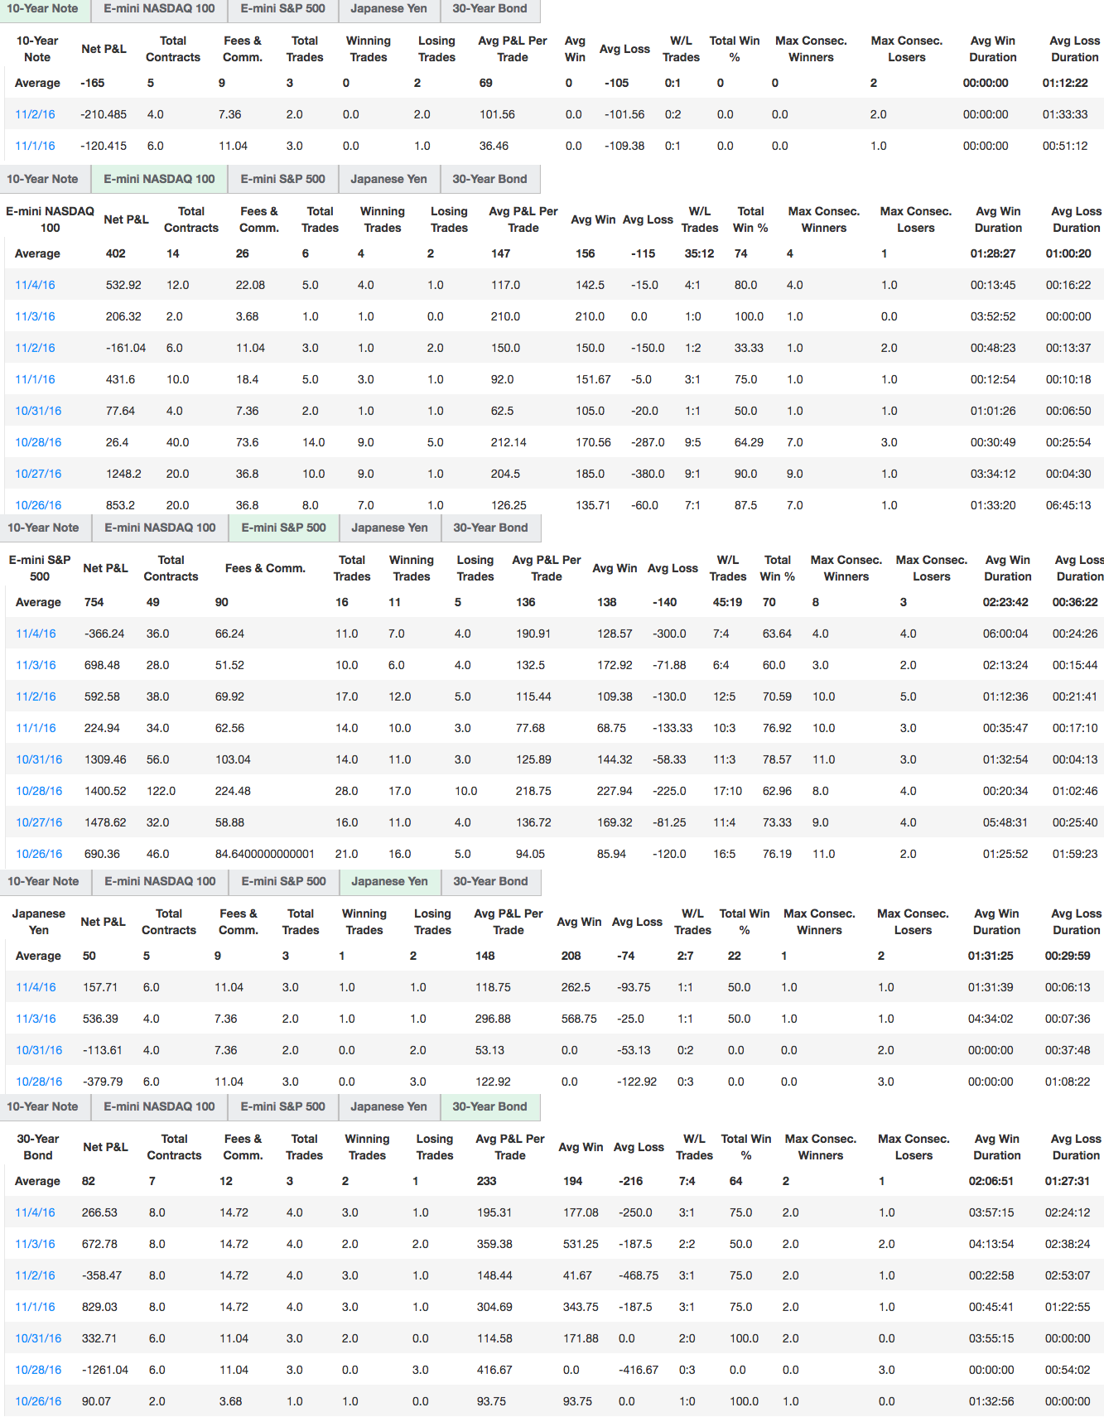This screenshot has height=1417, width=1104.
Task: Open the 11/3/16 link in 30-Year Bond table
Action: (35, 1244)
